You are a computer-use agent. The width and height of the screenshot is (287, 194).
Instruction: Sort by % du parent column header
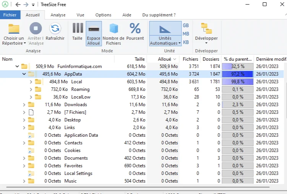click(x=238, y=59)
